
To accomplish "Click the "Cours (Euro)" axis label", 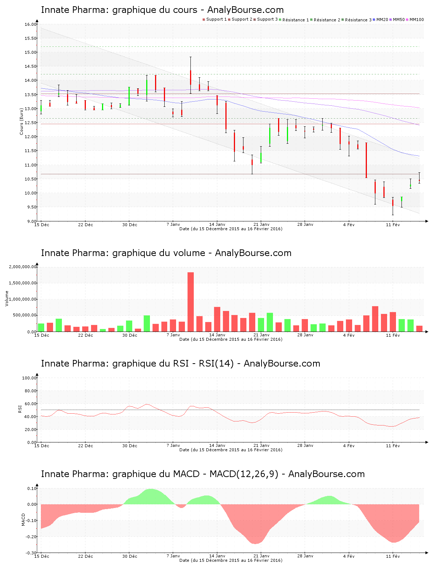I will click(x=21, y=121).
